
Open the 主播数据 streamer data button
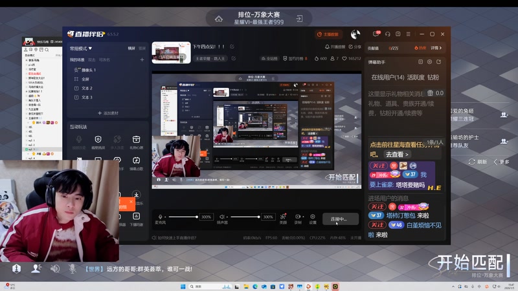point(328,34)
